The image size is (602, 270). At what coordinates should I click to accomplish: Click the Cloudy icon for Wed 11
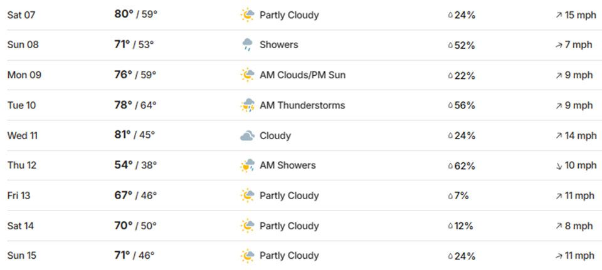pyautogui.click(x=247, y=136)
